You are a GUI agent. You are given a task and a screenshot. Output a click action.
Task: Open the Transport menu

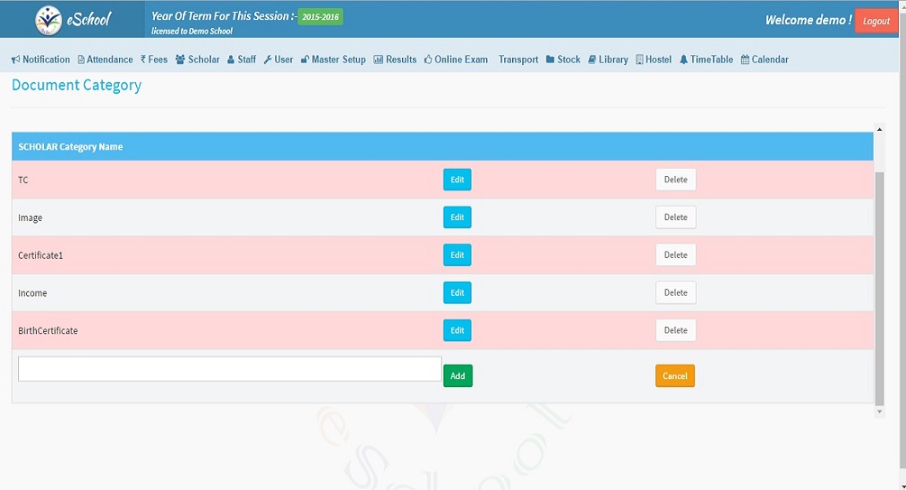[x=517, y=60]
